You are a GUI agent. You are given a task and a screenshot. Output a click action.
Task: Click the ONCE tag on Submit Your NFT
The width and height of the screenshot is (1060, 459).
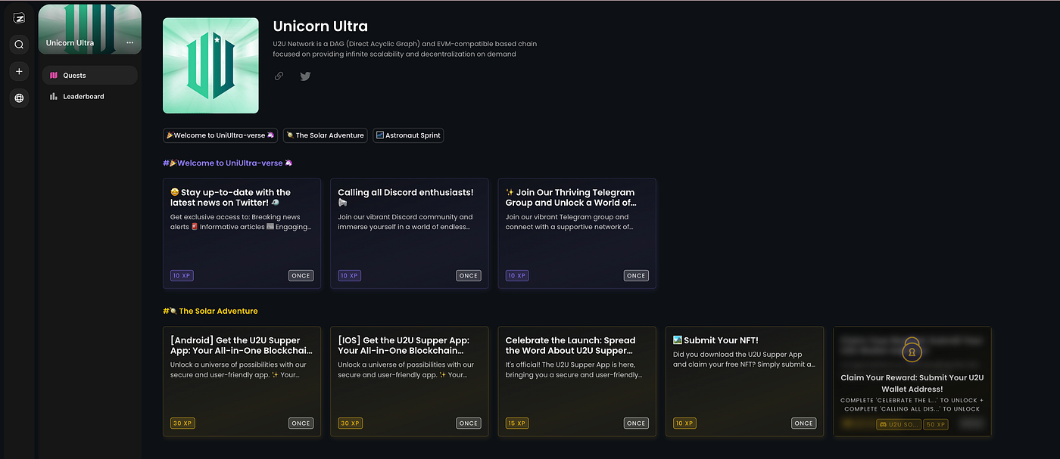point(804,423)
